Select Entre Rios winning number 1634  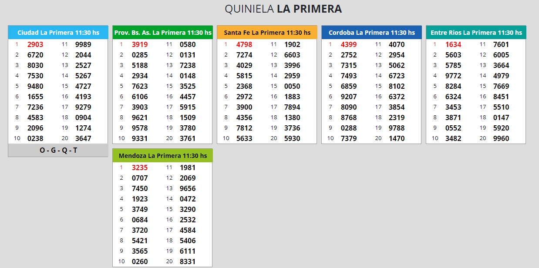pos(453,44)
